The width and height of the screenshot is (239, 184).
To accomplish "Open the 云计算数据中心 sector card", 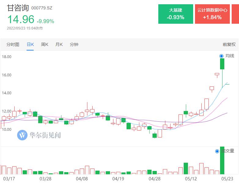I will pyautogui.click(x=212, y=14).
